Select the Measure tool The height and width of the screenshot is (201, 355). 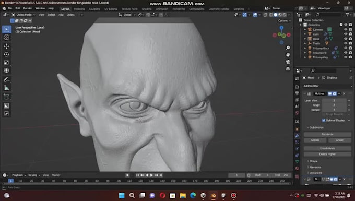coord(6,88)
